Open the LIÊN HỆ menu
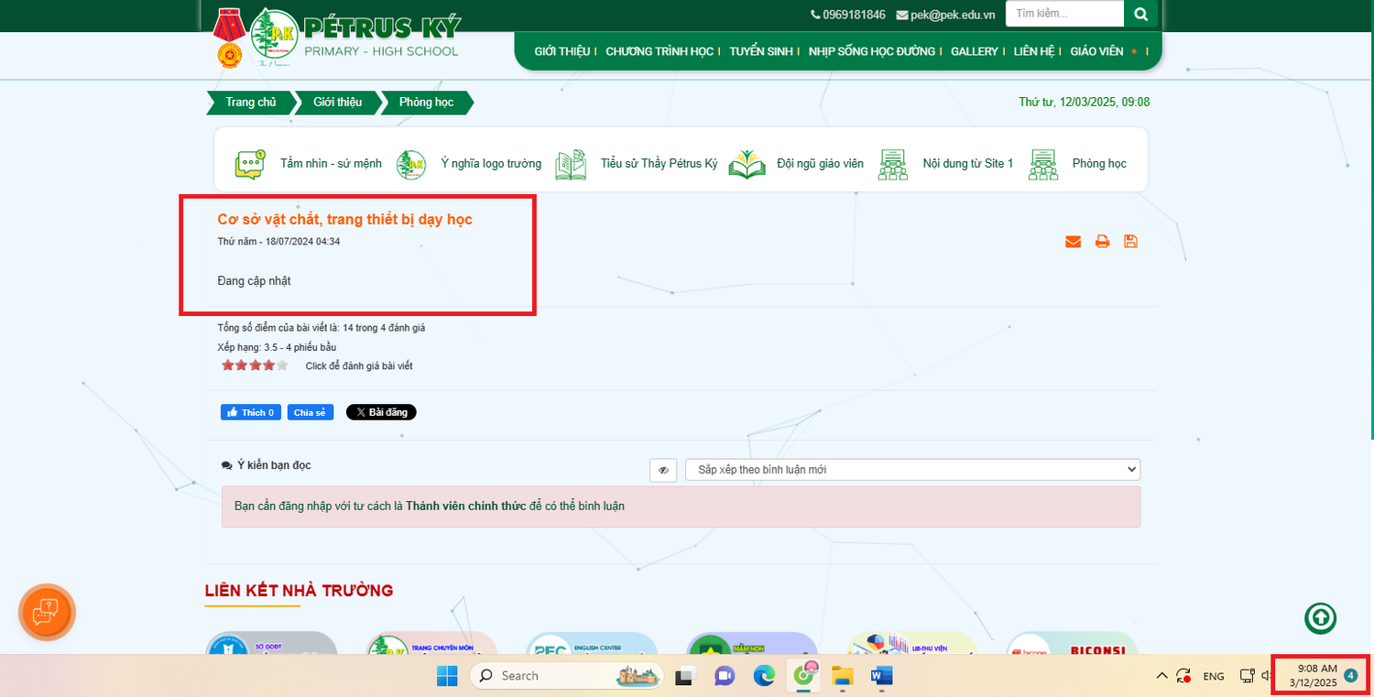 (x=1035, y=51)
